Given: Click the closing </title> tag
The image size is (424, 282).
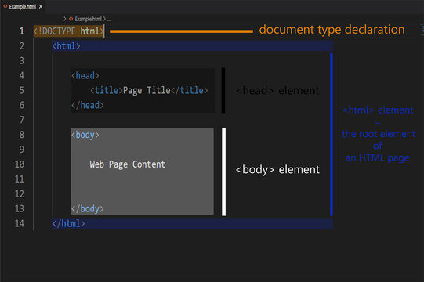Looking at the screenshot, I should point(190,90).
